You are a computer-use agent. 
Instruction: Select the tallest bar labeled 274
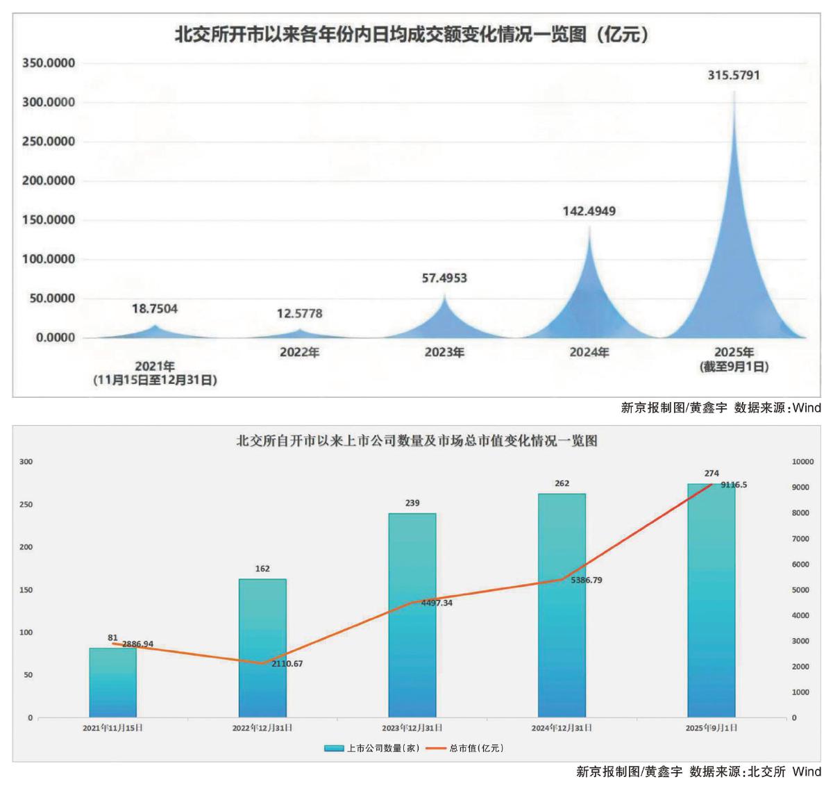(x=712, y=601)
